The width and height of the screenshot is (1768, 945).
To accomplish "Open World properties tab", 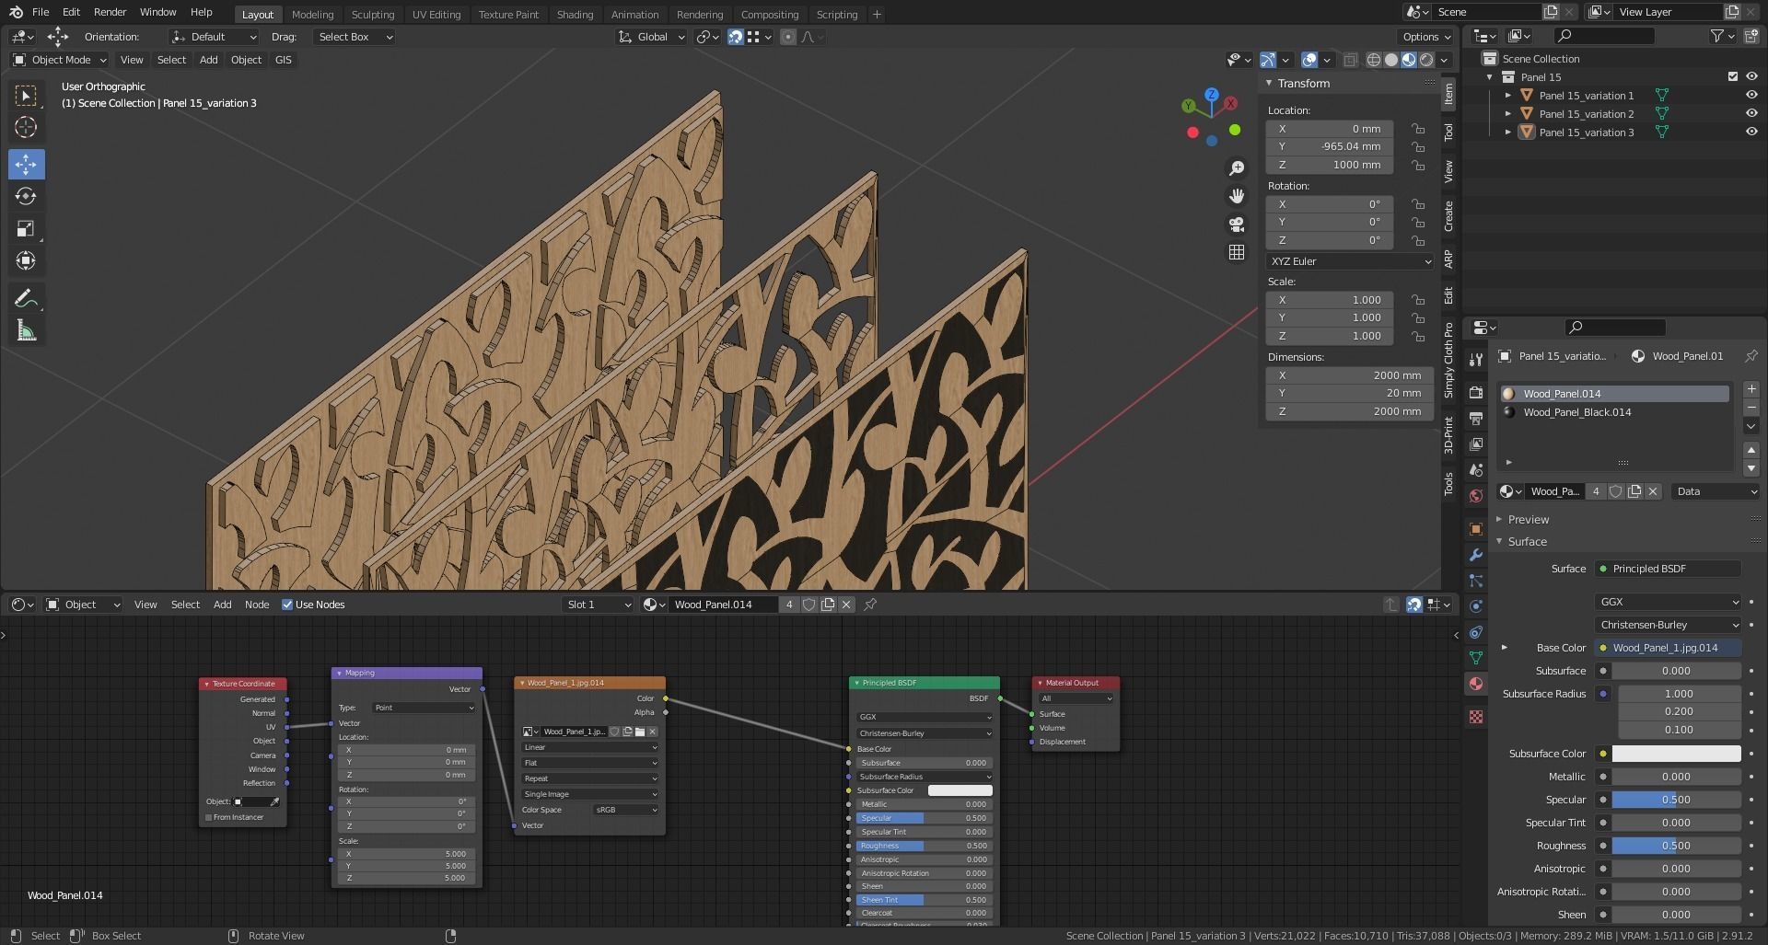I will tap(1476, 496).
